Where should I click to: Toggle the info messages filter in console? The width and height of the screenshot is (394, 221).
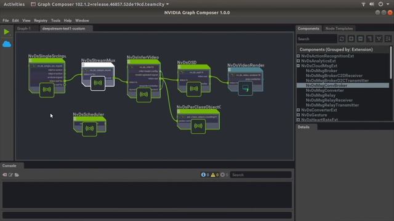(205, 174)
